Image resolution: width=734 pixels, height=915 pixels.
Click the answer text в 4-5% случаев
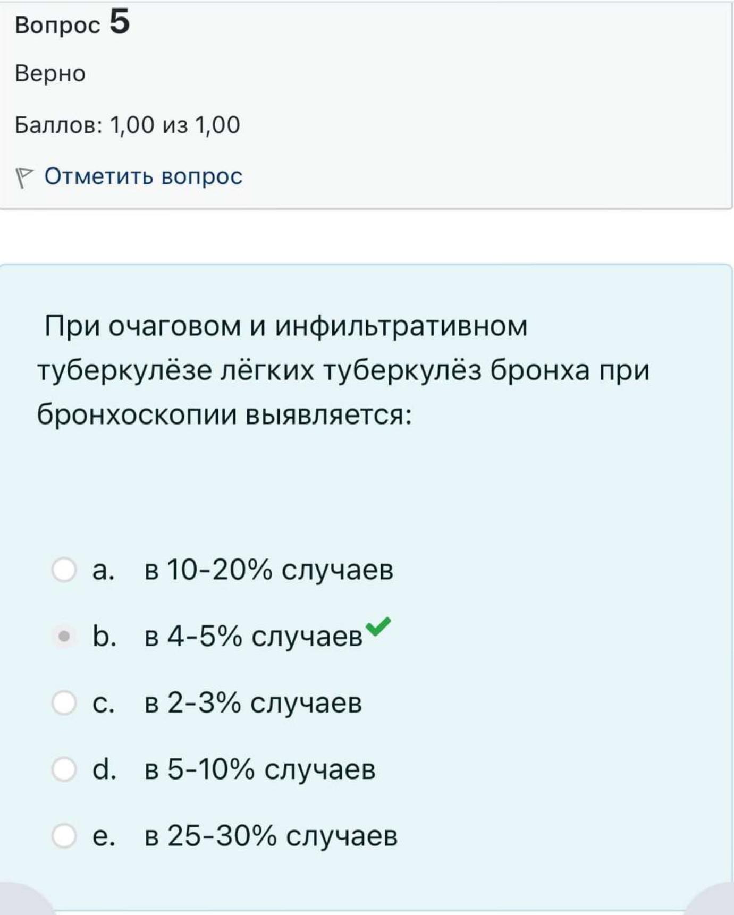click(254, 636)
